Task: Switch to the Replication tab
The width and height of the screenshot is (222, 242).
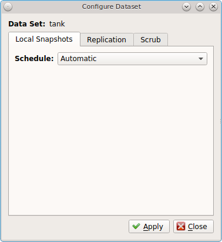Action: tap(107, 40)
